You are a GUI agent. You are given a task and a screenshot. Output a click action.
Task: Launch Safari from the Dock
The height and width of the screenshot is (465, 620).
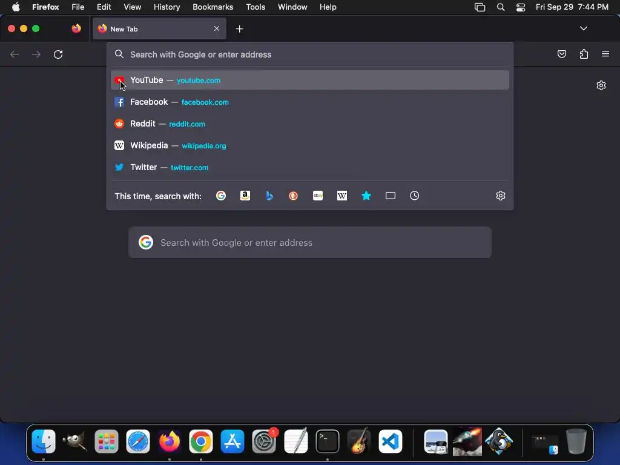138,441
